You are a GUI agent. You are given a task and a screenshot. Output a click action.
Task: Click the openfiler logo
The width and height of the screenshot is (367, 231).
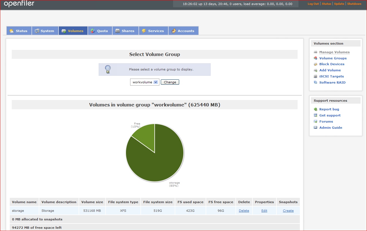click(19, 4)
